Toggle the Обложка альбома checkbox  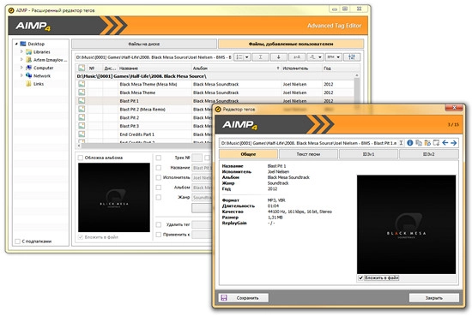(x=81, y=158)
